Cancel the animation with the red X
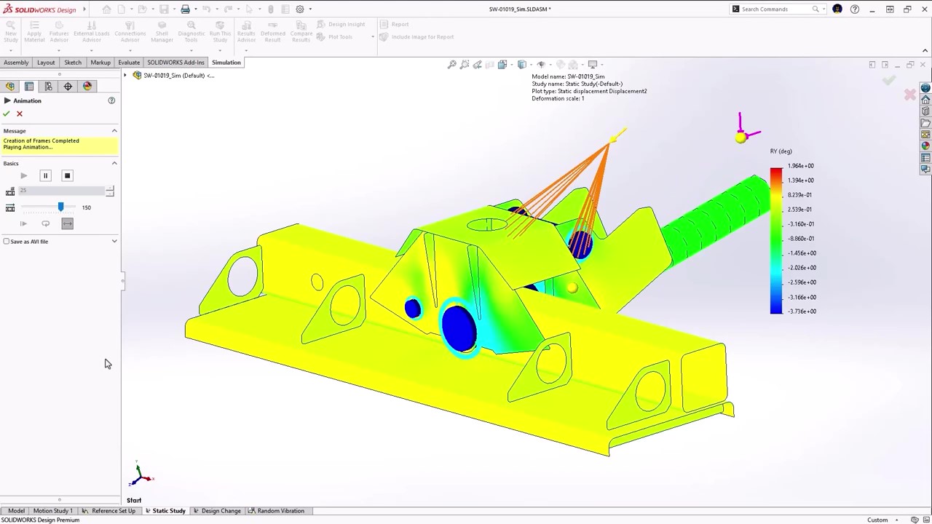The height and width of the screenshot is (524, 932). (20, 114)
